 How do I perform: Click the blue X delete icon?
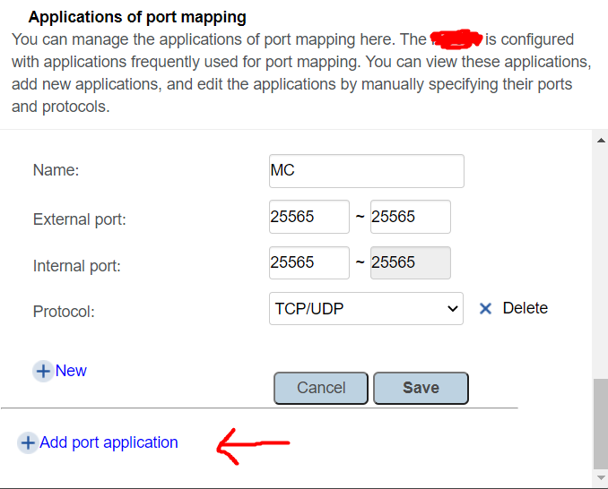pos(485,309)
